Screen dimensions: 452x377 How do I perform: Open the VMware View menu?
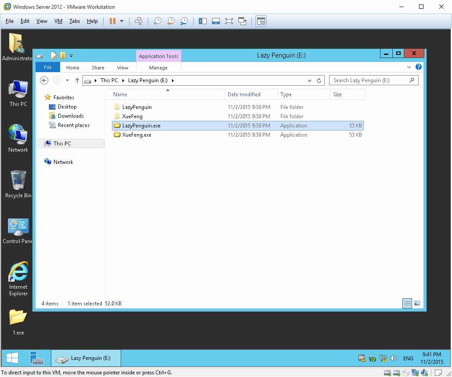[x=42, y=21]
